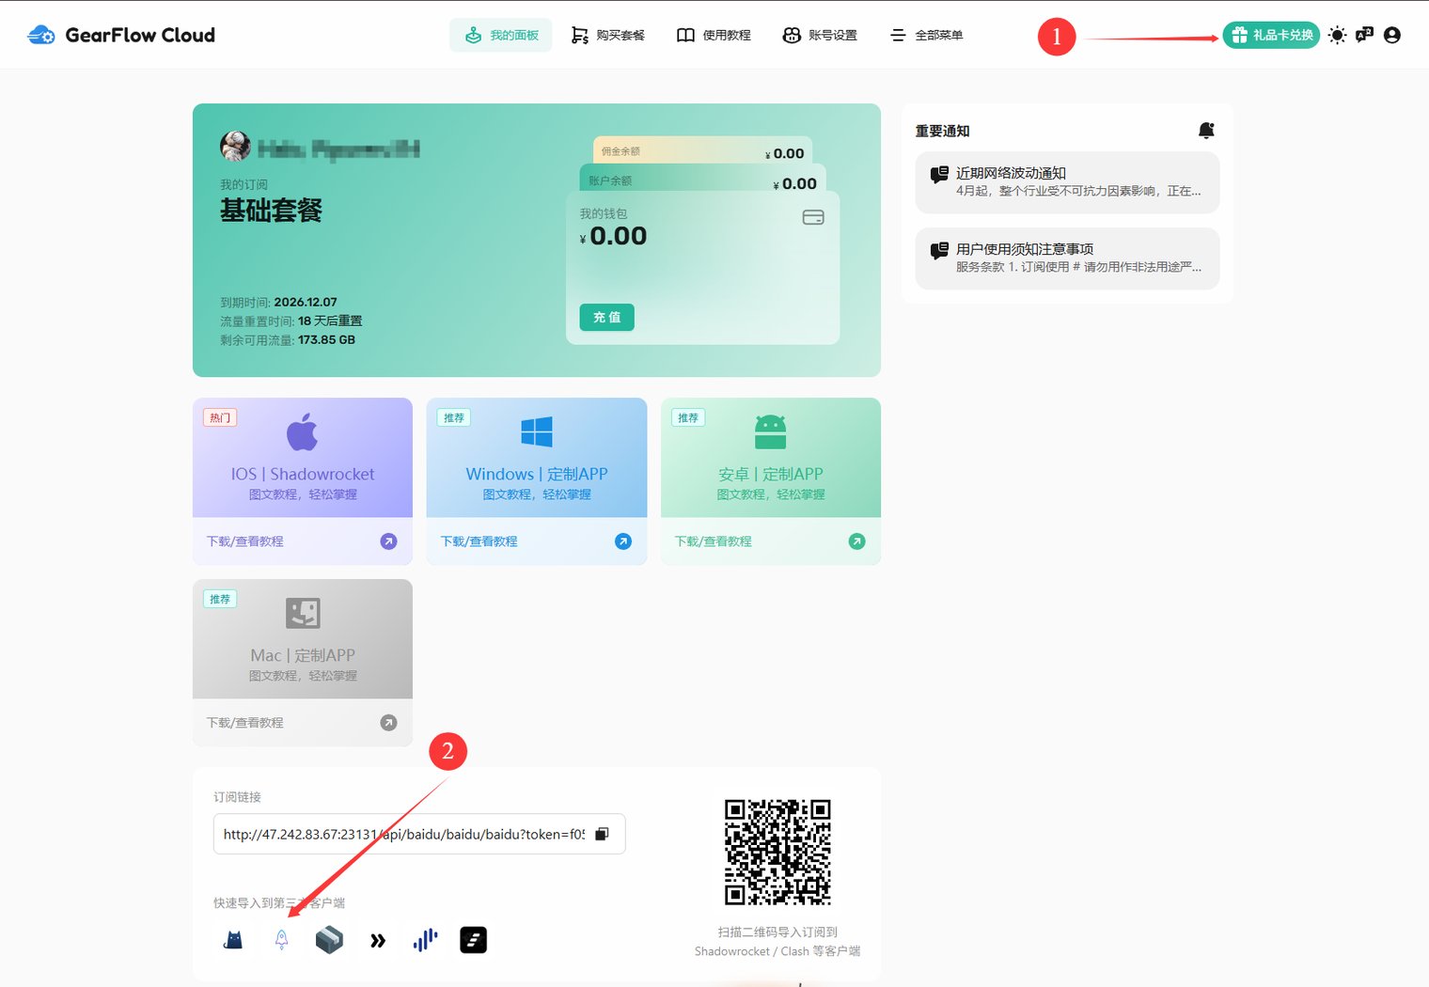Open 礼品卡兑换 gift card redemption
This screenshot has height=987, width=1429.
click(x=1271, y=35)
